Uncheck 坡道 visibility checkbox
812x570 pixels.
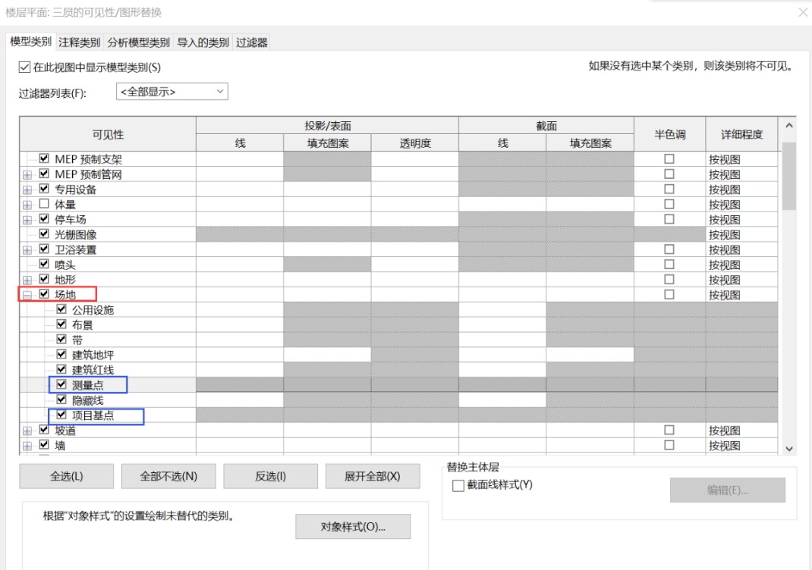coord(45,430)
